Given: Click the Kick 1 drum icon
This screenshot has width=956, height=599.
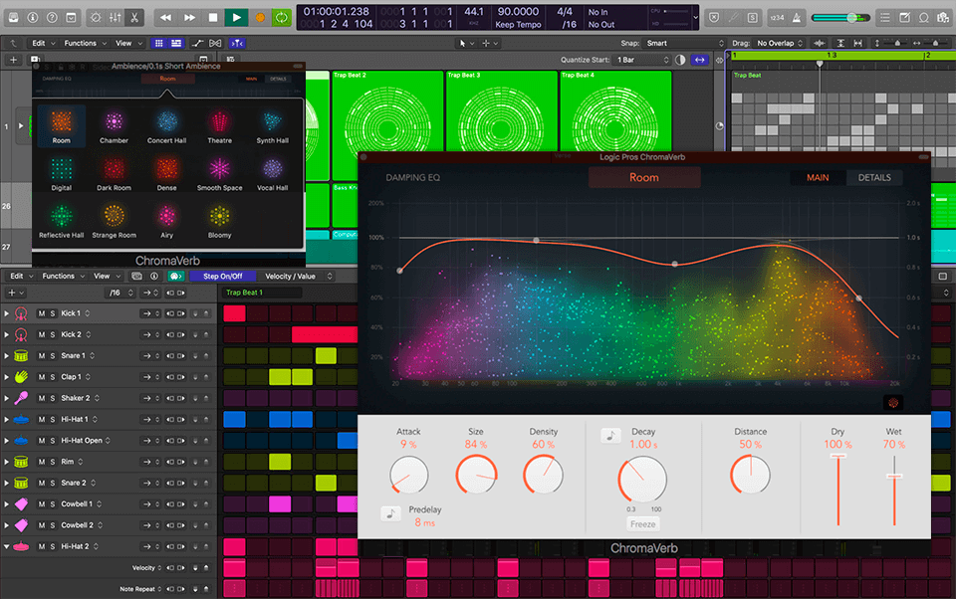Looking at the screenshot, I should 21,313.
